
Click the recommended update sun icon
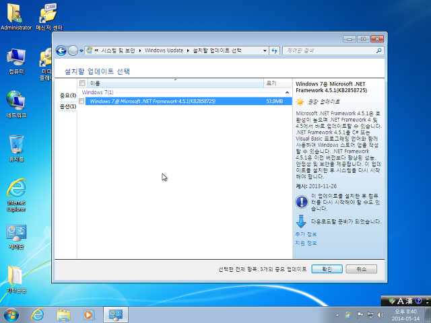300,102
